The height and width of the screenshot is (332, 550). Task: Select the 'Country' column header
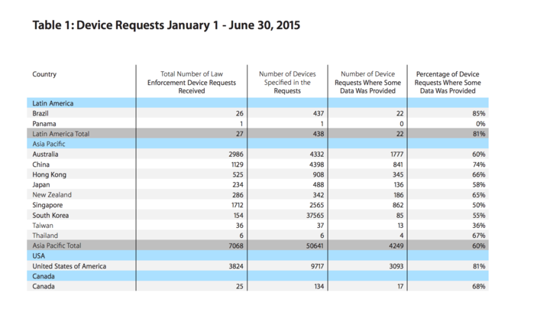pyautogui.click(x=44, y=74)
